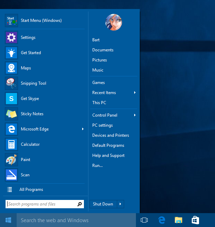This screenshot has height=227, width=215.
Task: Expand the Microsoft Edge submenu arrow
Action: click(x=83, y=129)
